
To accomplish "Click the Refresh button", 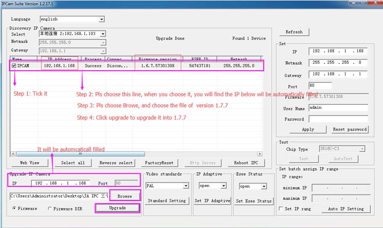I will 294,32.
